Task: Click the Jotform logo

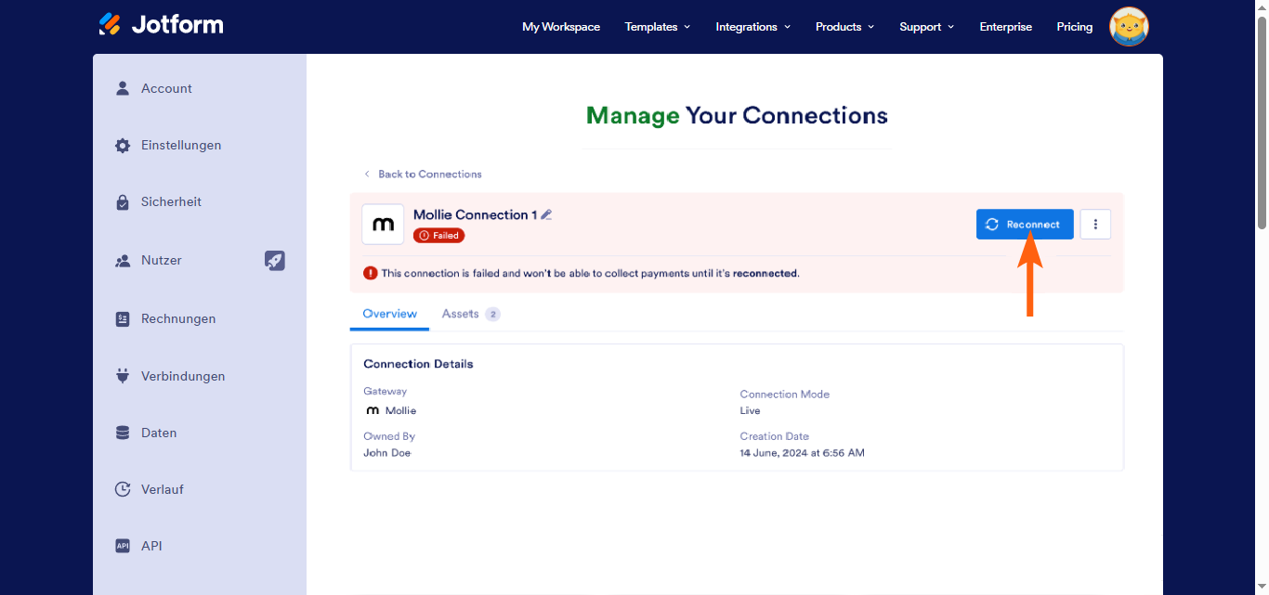Action: [161, 24]
